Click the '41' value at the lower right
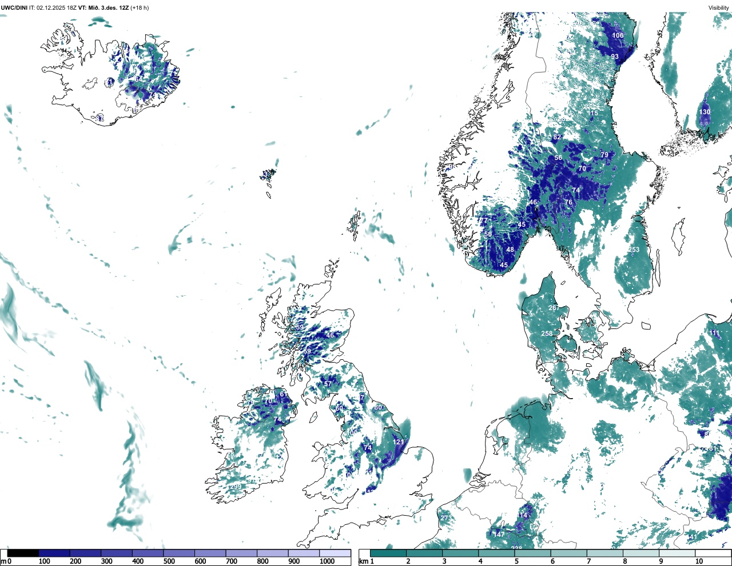Screen dimensions: 732x566 click(693, 537)
